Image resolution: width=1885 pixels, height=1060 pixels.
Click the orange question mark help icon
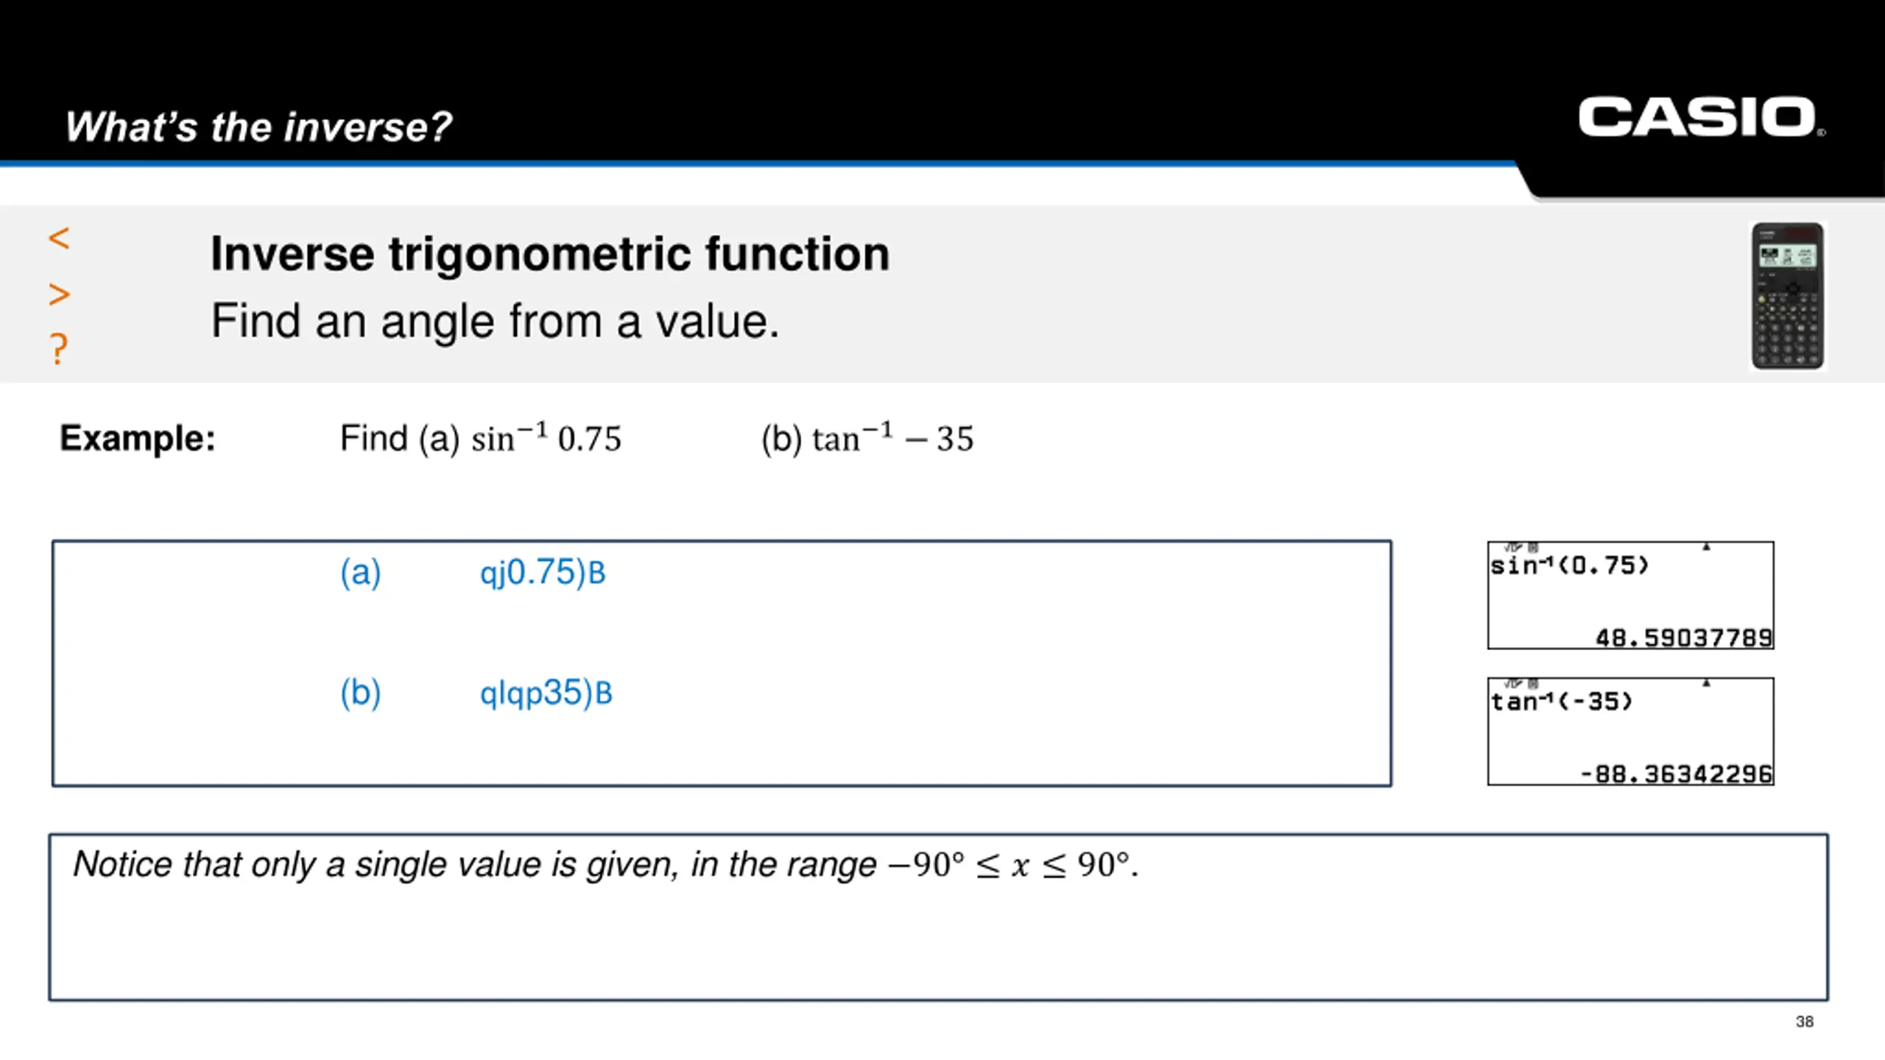(x=59, y=348)
